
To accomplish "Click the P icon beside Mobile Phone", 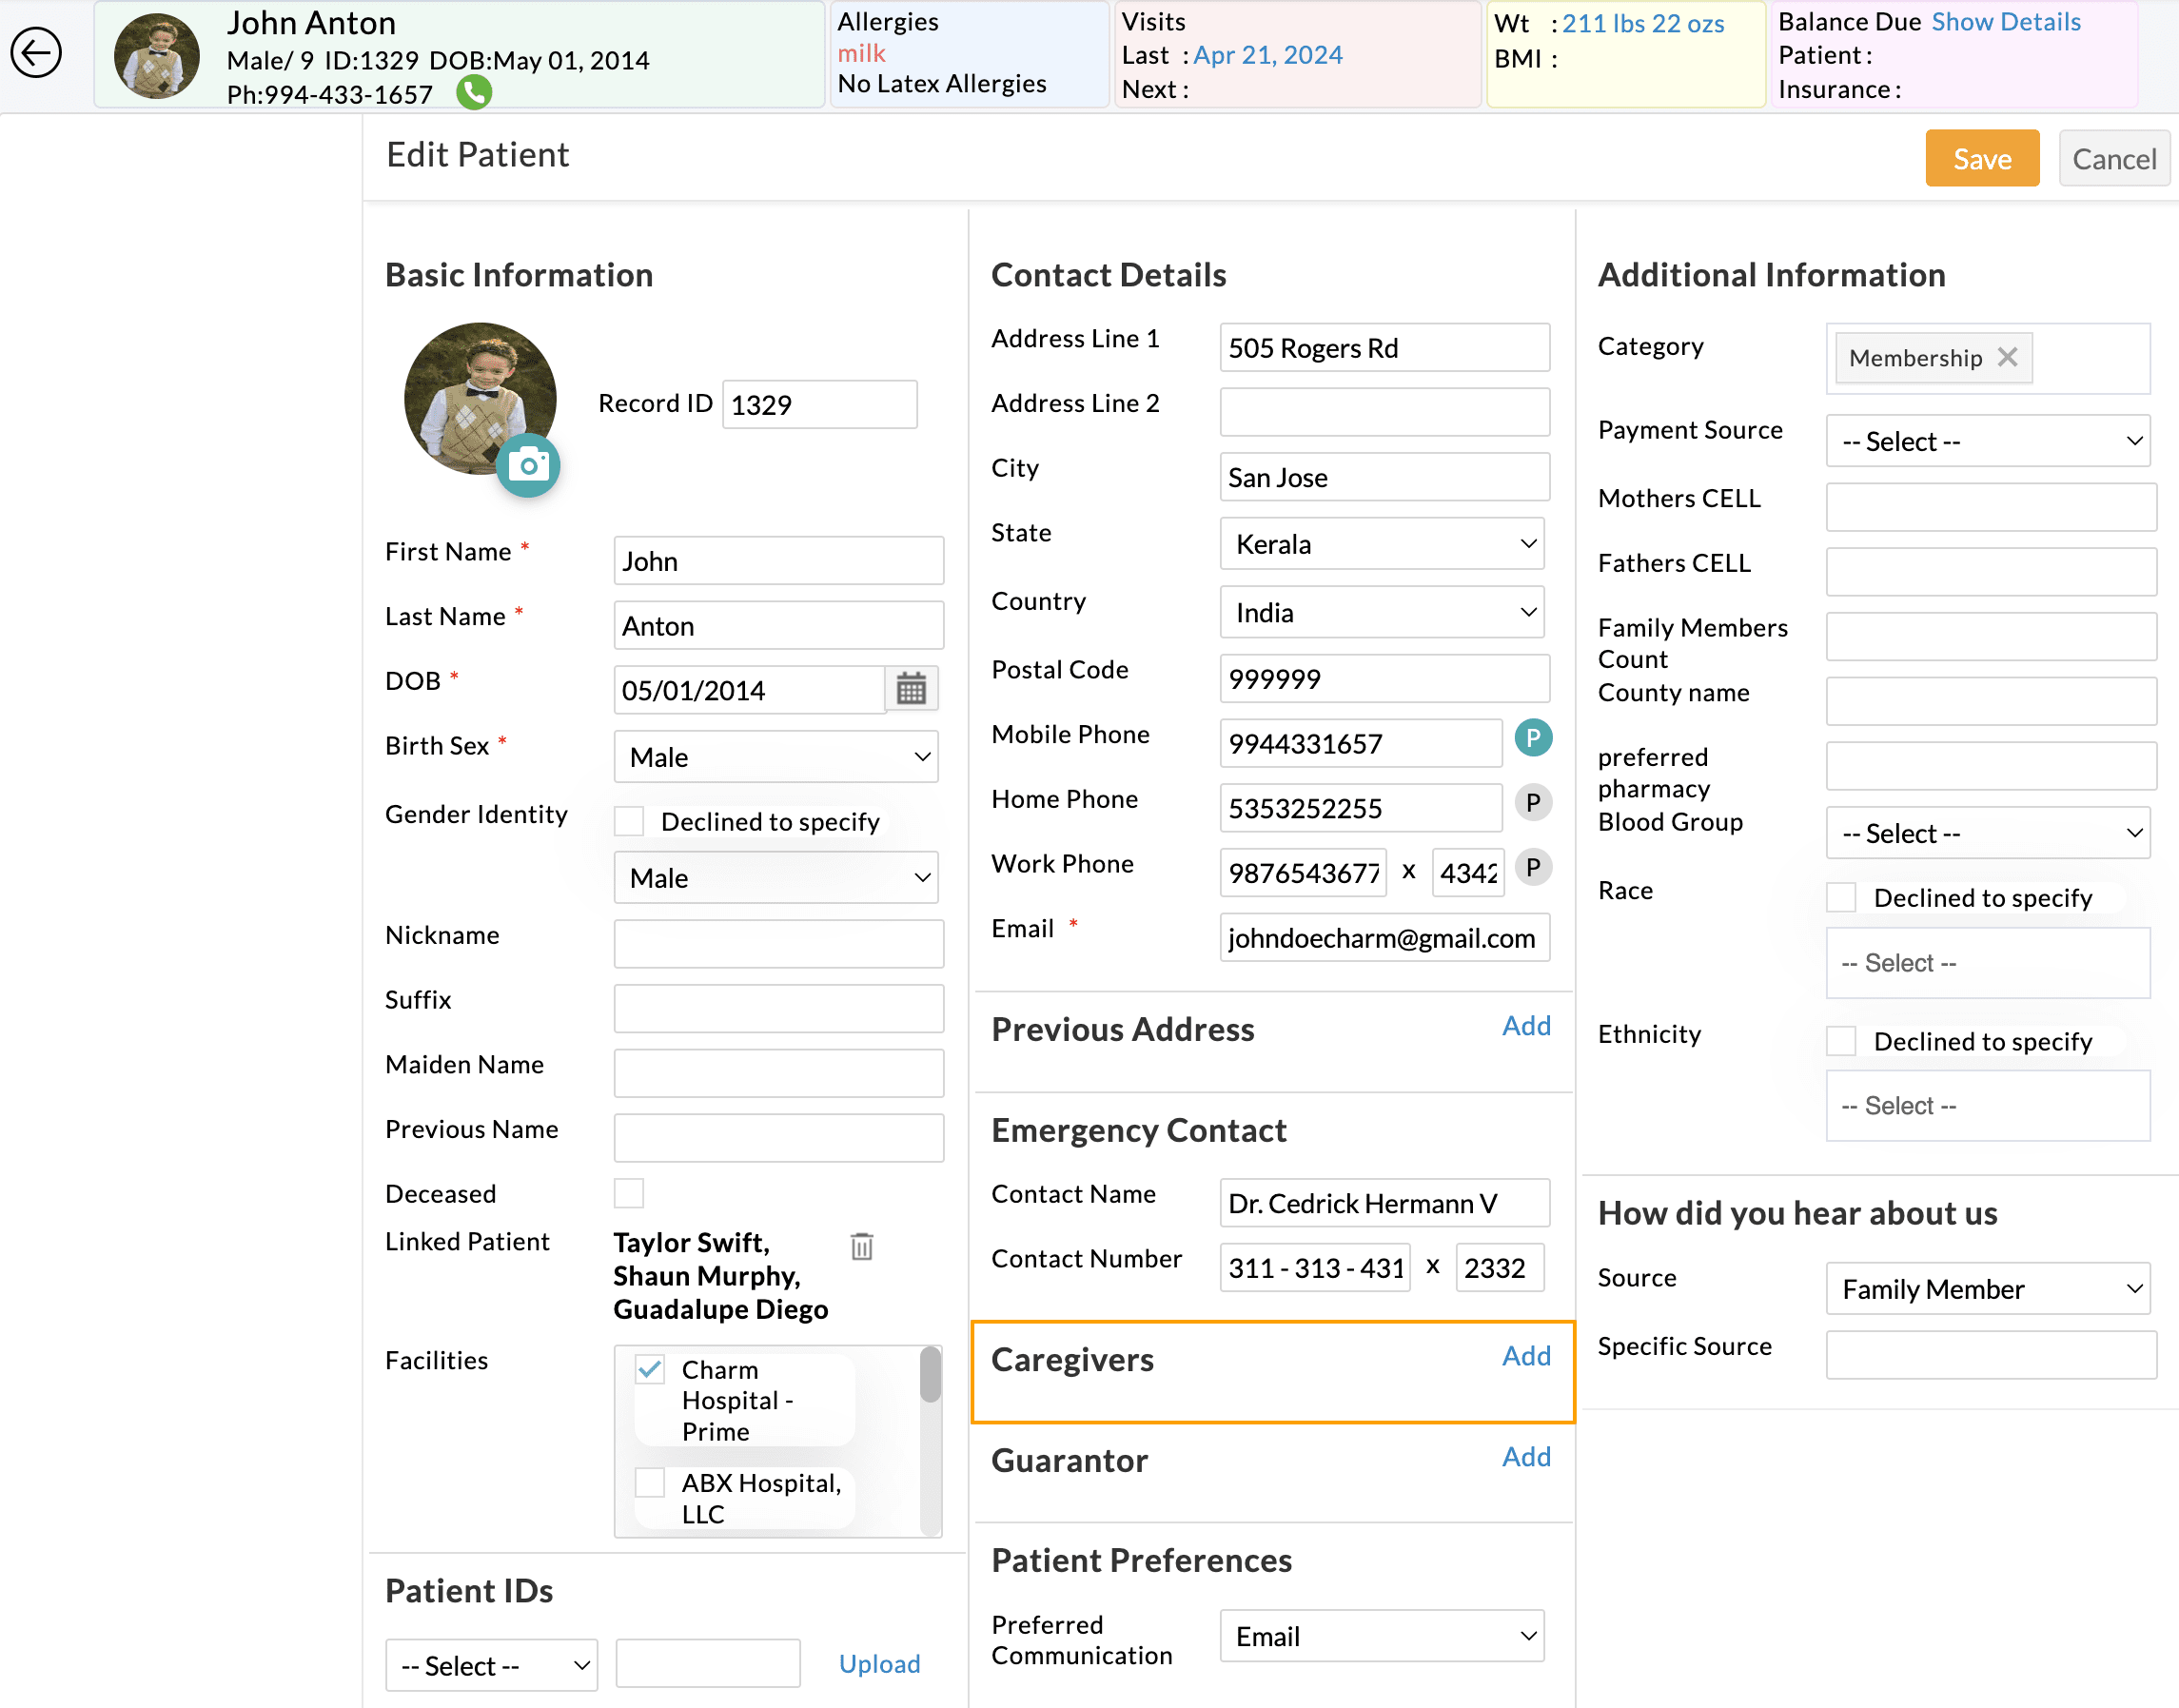I will [1533, 738].
